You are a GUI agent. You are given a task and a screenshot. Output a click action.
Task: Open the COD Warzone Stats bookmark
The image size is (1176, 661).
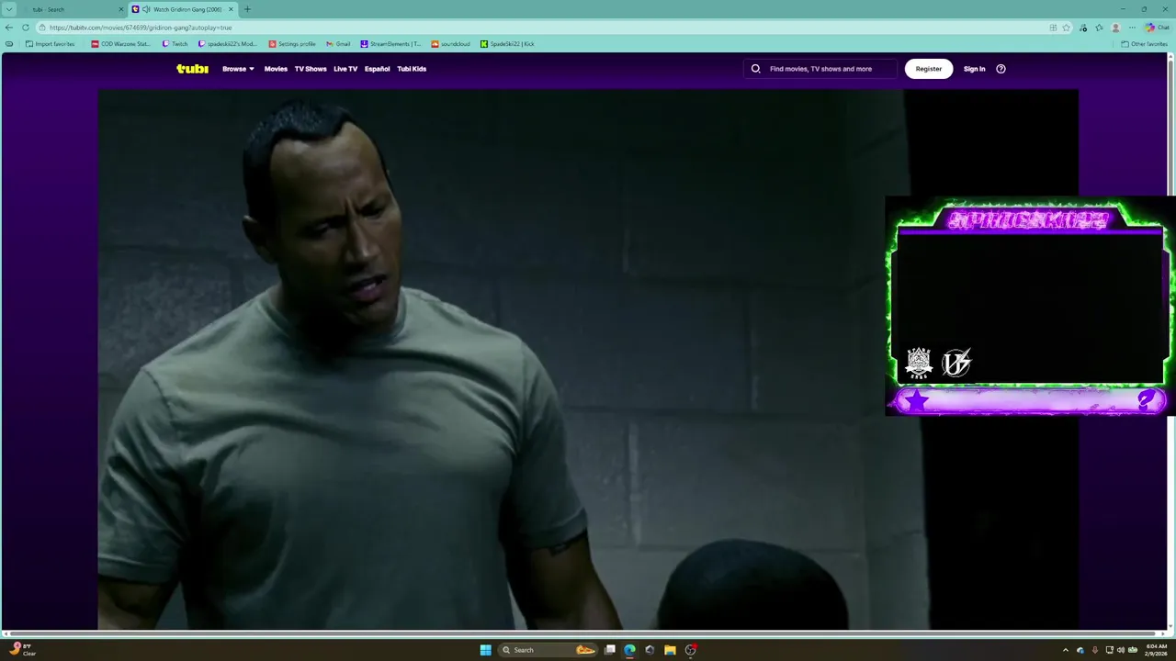(x=121, y=44)
